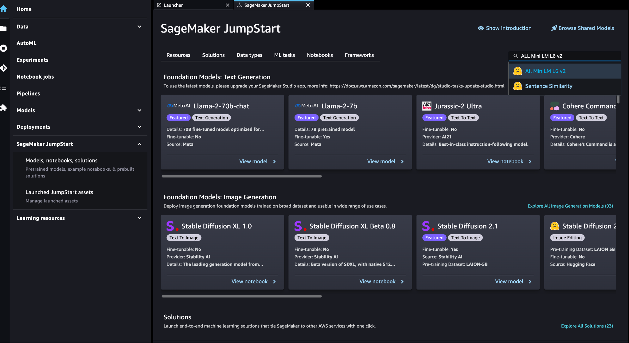The image size is (629, 343).
Task: Select All MiniLM L6 v2 from search suggestions
Action: [x=545, y=71]
